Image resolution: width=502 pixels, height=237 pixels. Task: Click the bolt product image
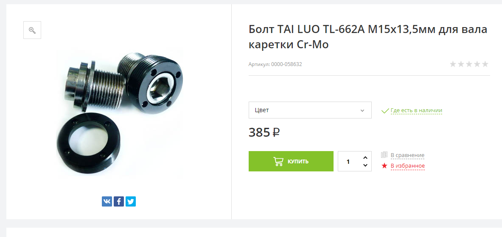[x=119, y=112]
